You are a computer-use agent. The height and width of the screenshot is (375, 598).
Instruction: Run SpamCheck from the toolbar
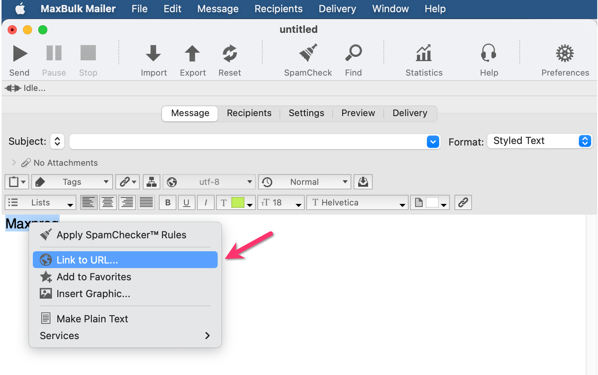coord(308,53)
